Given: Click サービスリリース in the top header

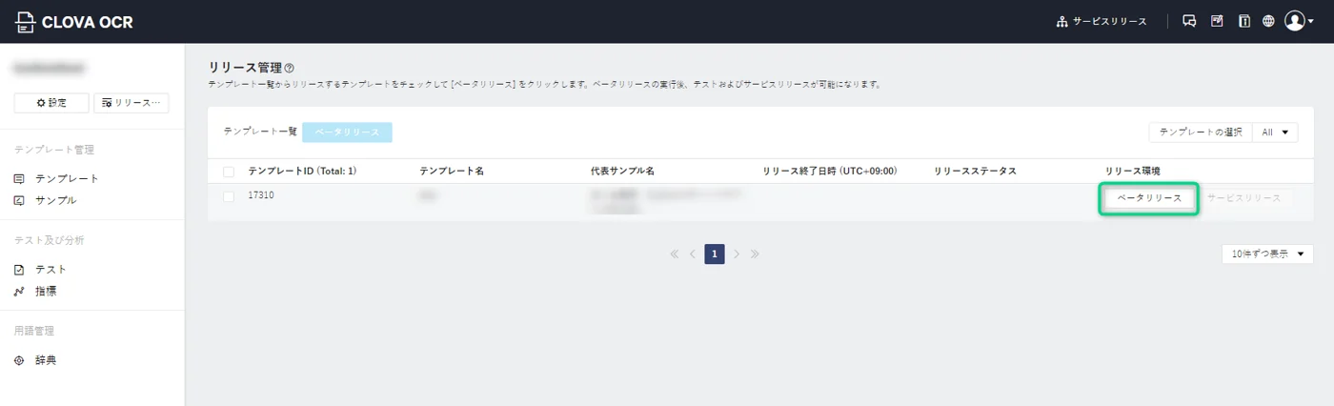Looking at the screenshot, I should coord(1102,21).
